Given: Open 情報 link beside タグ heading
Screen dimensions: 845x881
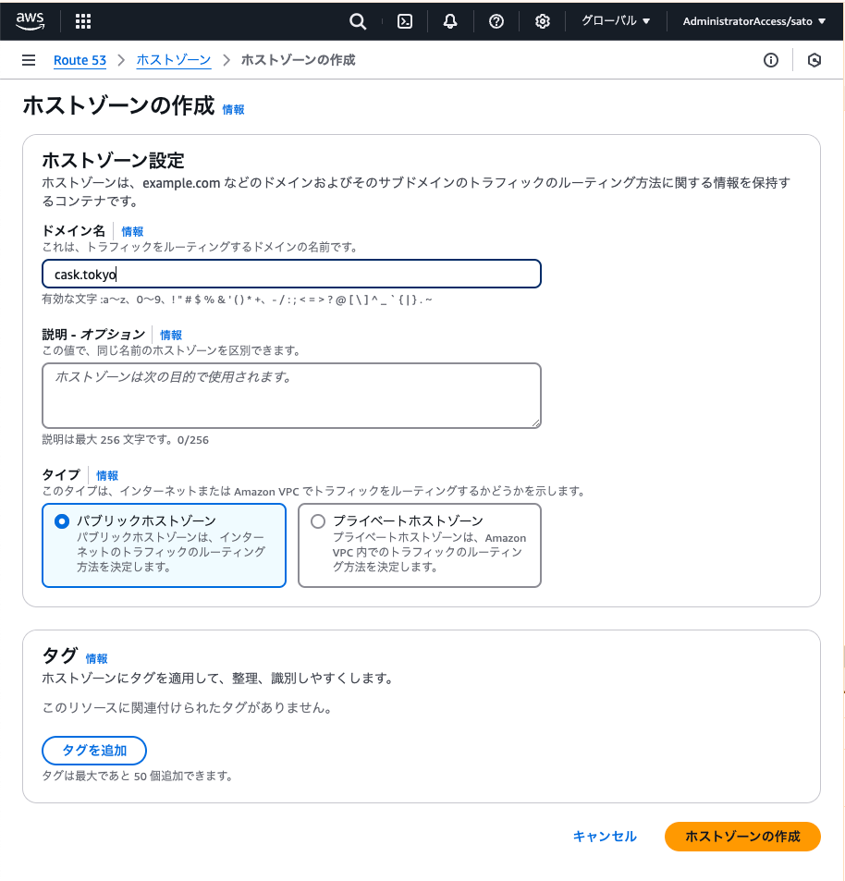Looking at the screenshot, I should click(x=97, y=658).
